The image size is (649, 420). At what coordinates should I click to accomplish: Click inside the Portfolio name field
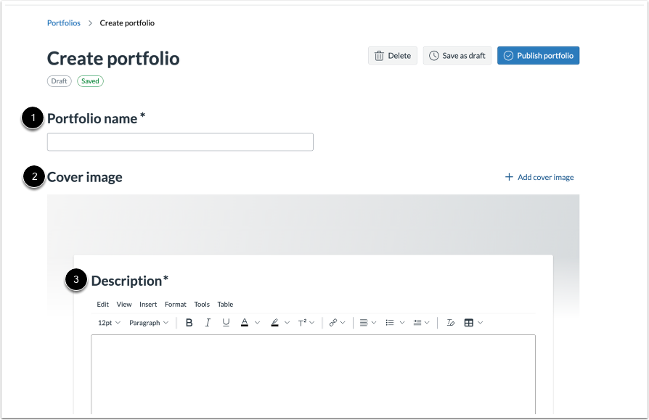(179, 141)
